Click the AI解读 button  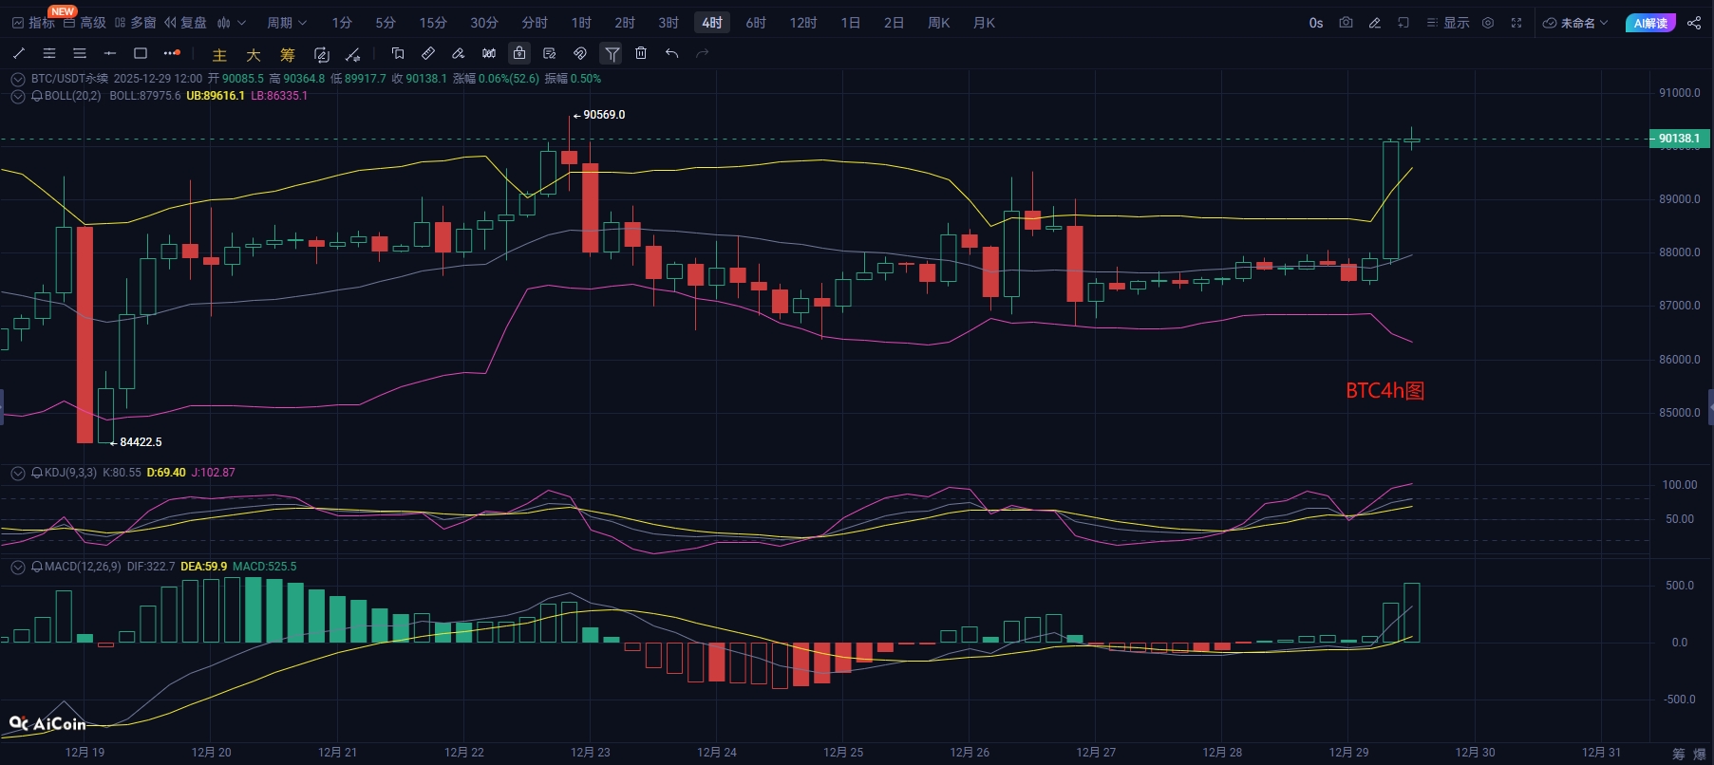coord(1650,23)
